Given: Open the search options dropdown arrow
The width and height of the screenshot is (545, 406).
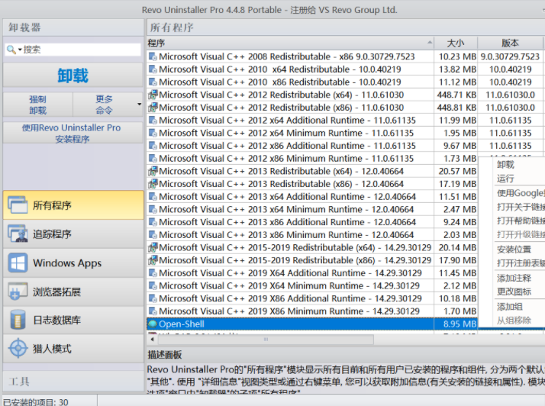Looking at the screenshot, I should pyautogui.click(x=20, y=50).
